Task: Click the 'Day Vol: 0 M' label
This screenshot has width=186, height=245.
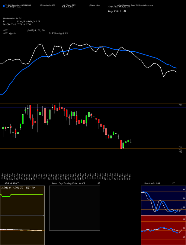Action: 117,11
